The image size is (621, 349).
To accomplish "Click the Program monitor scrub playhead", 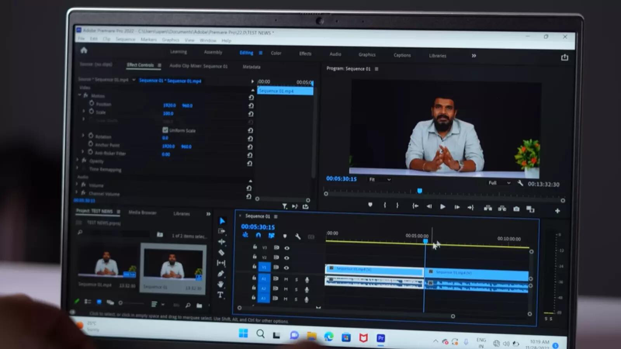I will pyautogui.click(x=420, y=191).
